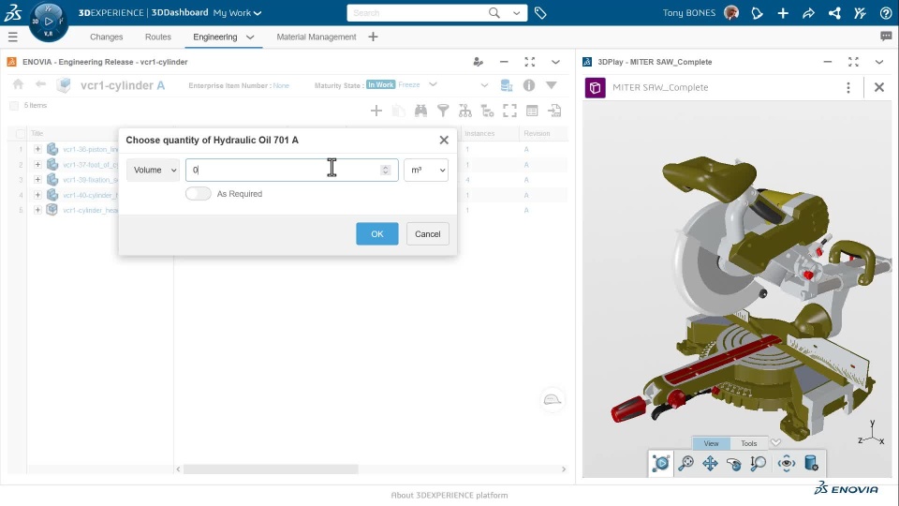Cancel the Hydraulic Oil quantity dialog
This screenshot has height=506, width=899.
[427, 234]
